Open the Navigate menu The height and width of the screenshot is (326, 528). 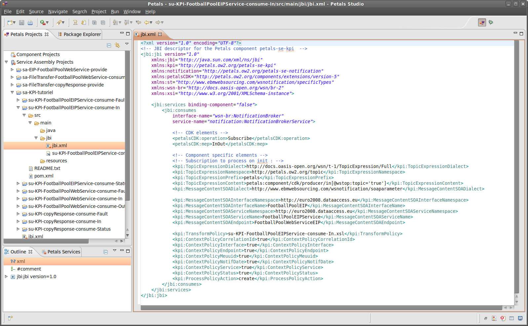click(x=58, y=12)
